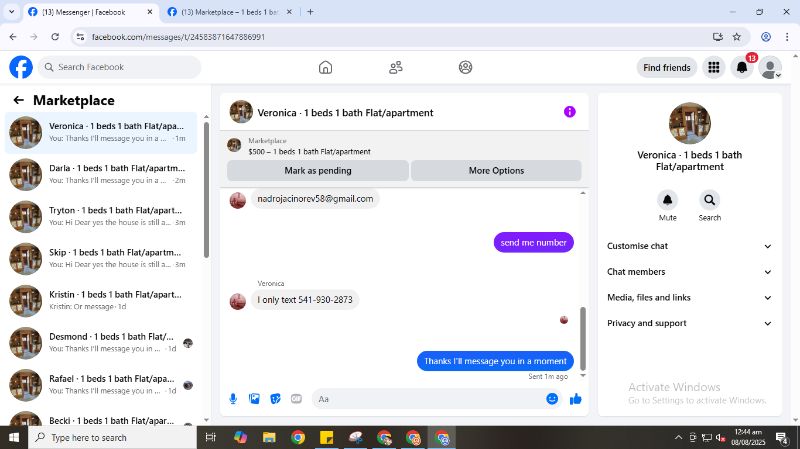
Task: Switch to the Marketplace – 1 beds browser tab
Action: (230, 12)
